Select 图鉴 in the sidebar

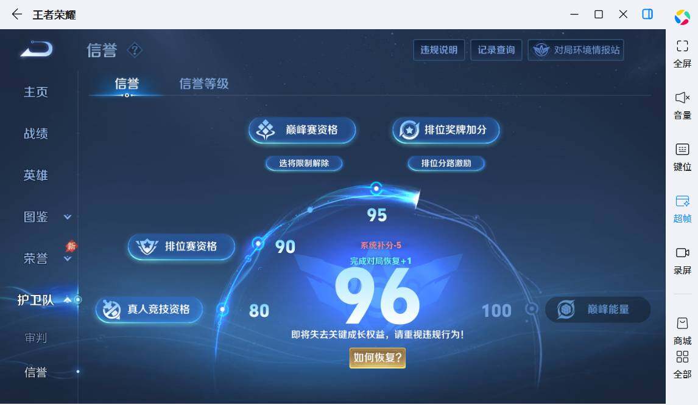pyautogui.click(x=35, y=217)
